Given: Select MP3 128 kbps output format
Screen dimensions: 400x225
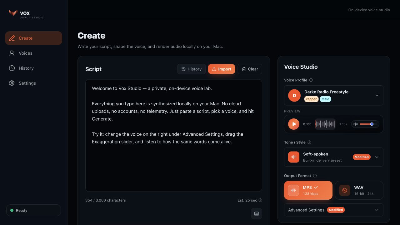Looking at the screenshot, I should click(x=308, y=190).
